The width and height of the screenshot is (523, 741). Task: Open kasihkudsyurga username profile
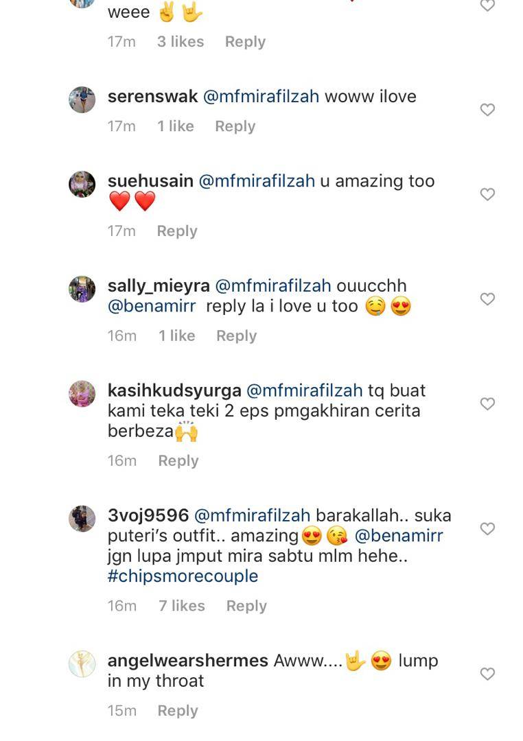click(x=174, y=391)
